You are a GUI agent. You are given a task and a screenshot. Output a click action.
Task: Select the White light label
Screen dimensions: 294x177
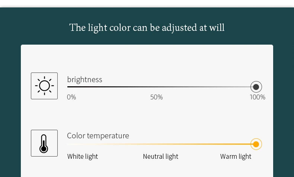pos(83,157)
